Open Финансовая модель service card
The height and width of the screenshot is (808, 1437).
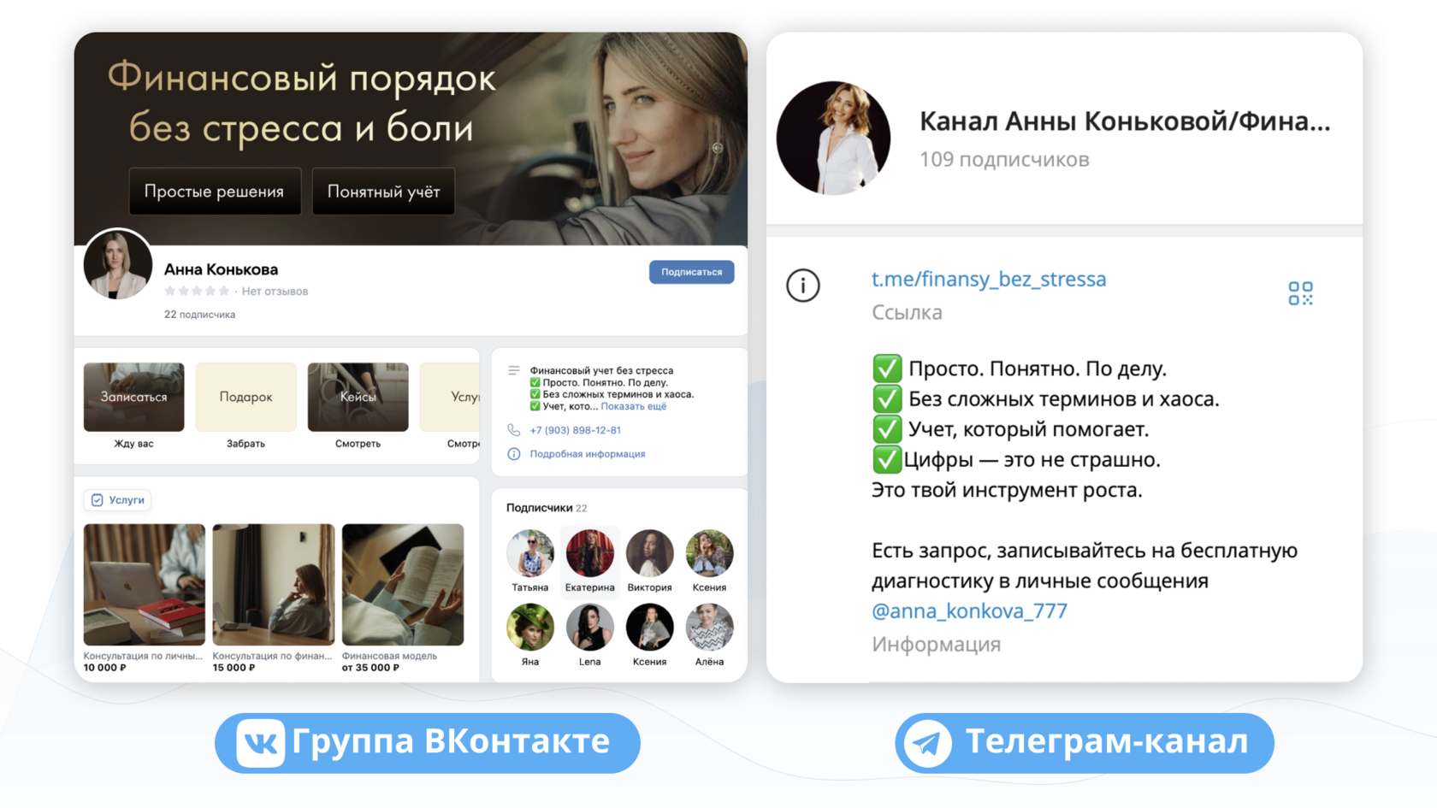tap(402, 598)
